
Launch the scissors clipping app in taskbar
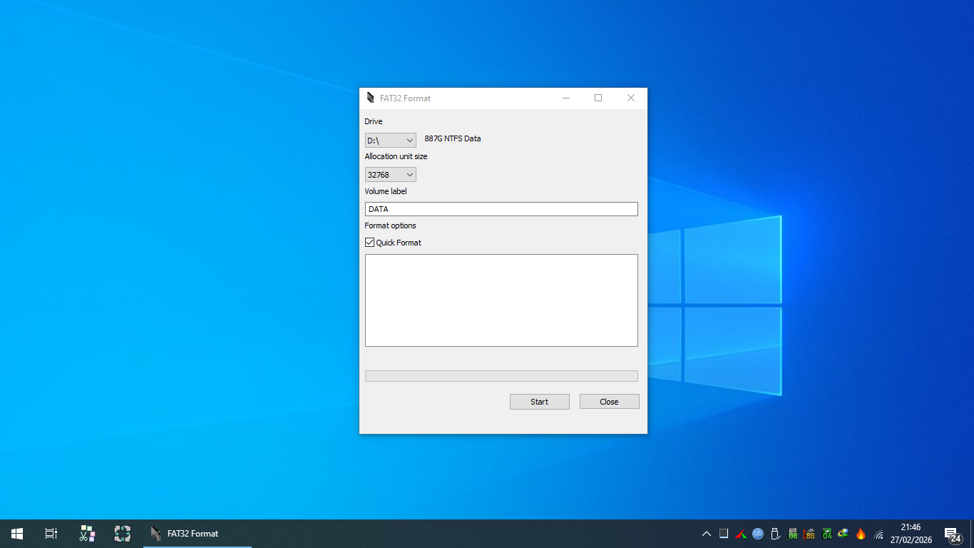click(87, 533)
